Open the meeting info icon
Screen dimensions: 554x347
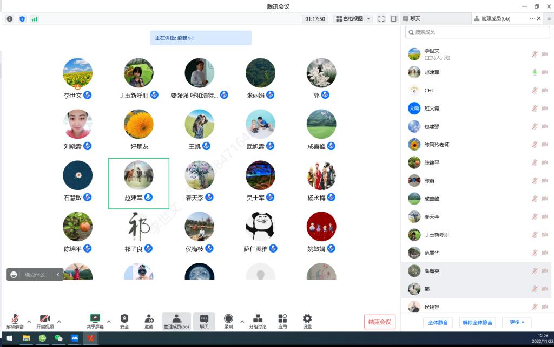(10, 19)
